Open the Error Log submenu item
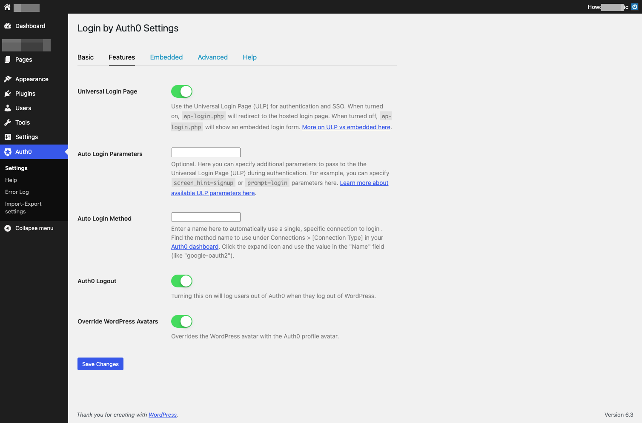Image resolution: width=642 pixels, height=423 pixels. 17,192
